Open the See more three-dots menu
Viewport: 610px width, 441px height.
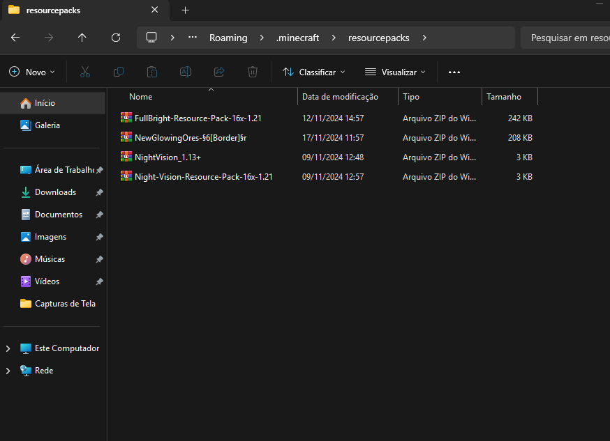[454, 72]
